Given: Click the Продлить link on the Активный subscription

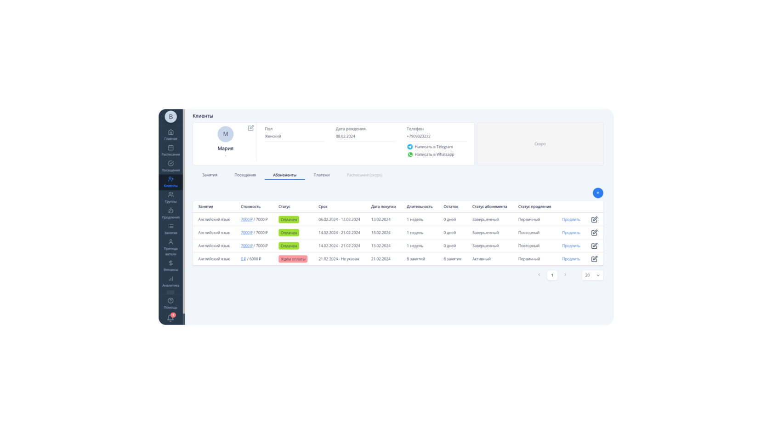Looking at the screenshot, I should point(571,259).
